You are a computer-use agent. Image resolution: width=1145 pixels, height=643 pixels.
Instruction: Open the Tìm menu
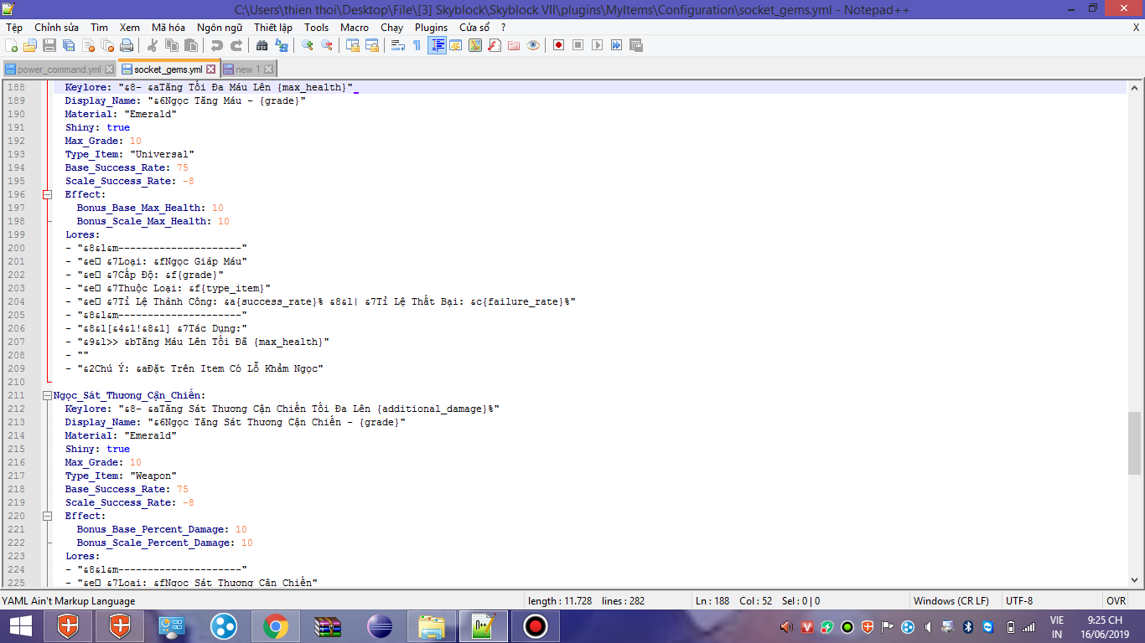[x=100, y=28]
